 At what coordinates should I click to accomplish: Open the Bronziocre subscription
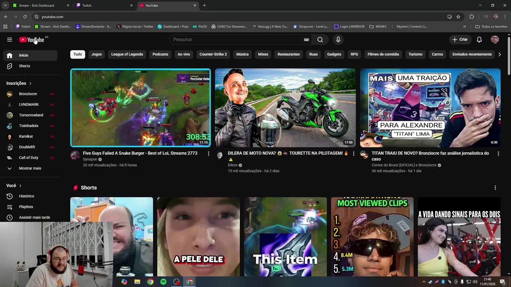tap(30, 94)
